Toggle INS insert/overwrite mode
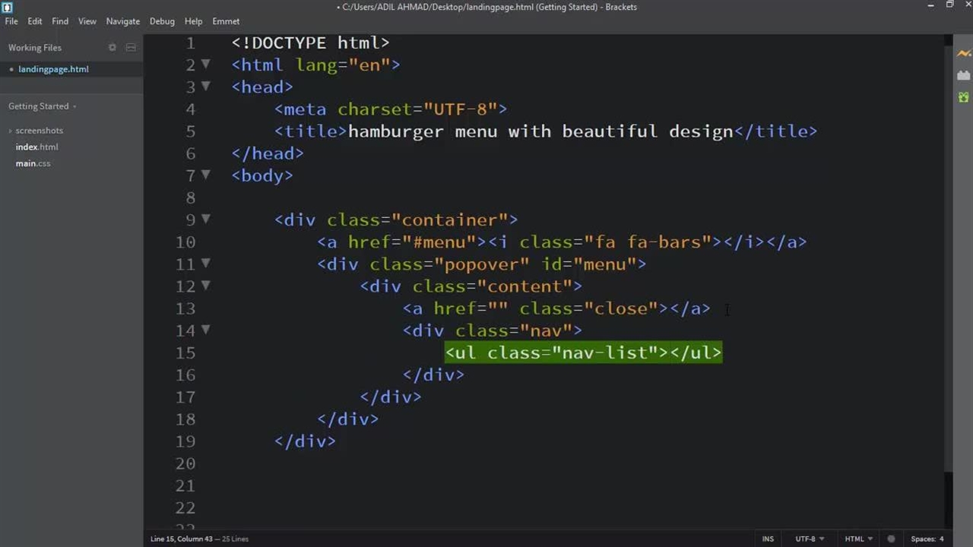Screen dimensions: 973x547 768,539
